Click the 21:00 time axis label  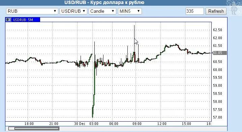54,124
